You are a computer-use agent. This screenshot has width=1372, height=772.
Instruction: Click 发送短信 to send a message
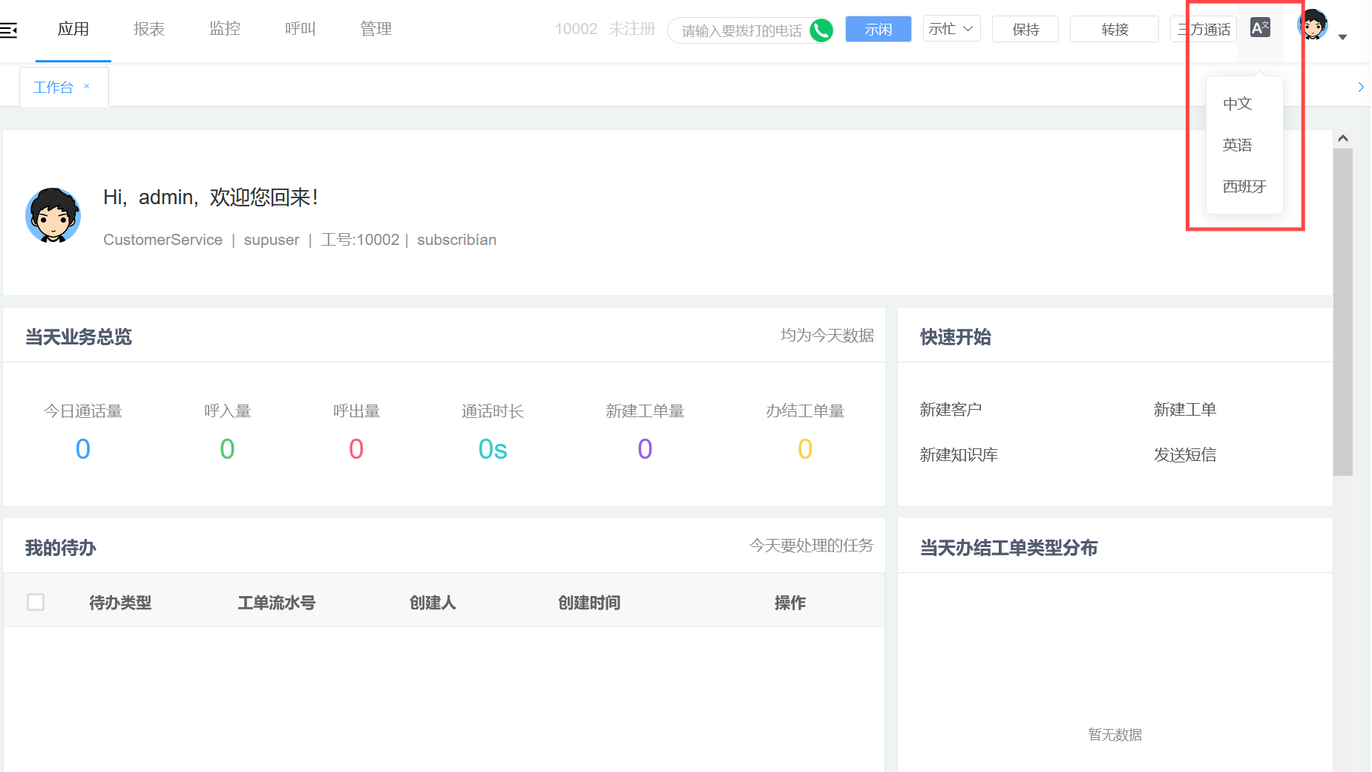[x=1184, y=454]
